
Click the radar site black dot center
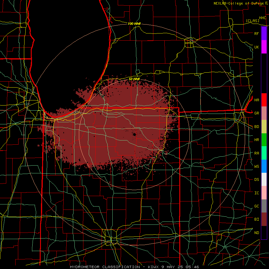[x=134, y=134]
